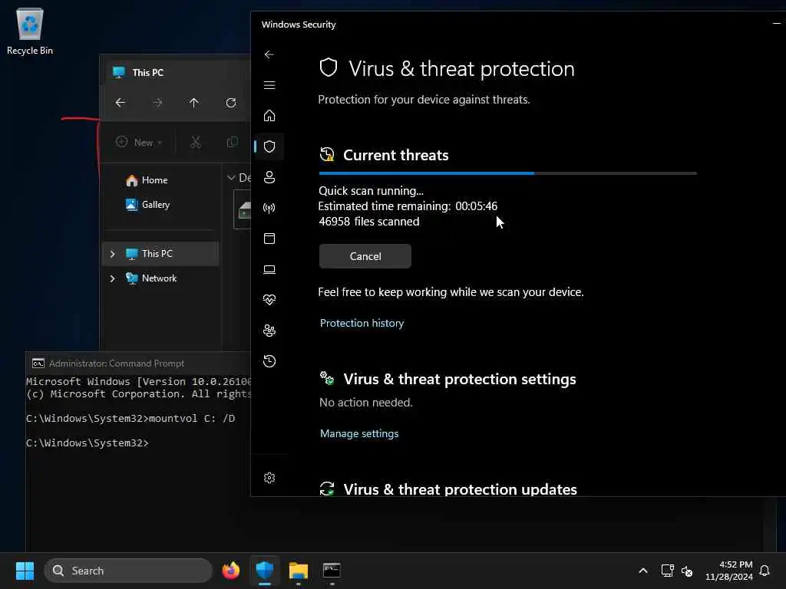Open the New dropdown in File Explorer
Image resolution: width=786 pixels, height=589 pixels.
(139, 142)
